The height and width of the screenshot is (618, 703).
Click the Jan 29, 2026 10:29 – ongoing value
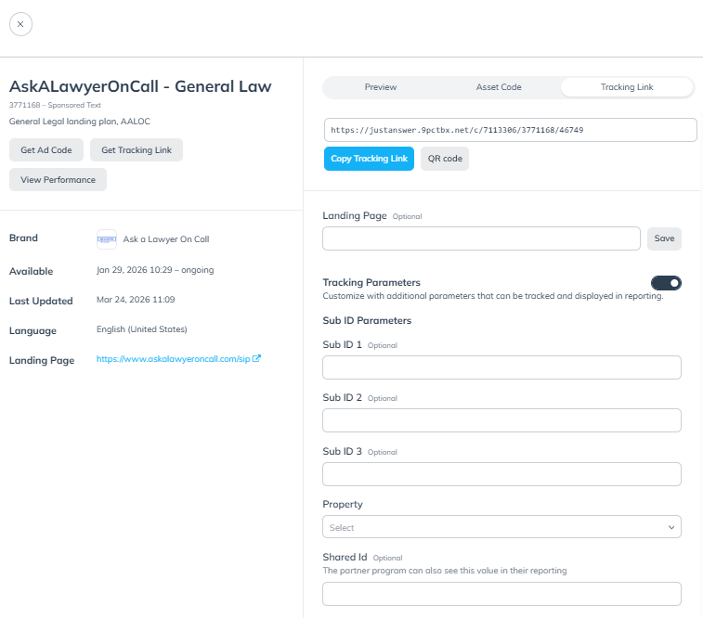[155, 270]
